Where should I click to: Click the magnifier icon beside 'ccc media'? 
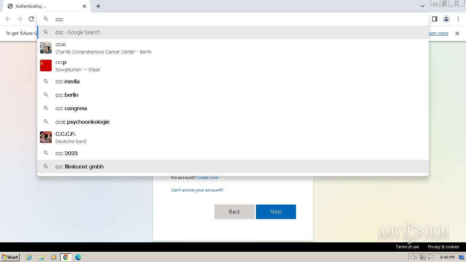tap(46, 82)
